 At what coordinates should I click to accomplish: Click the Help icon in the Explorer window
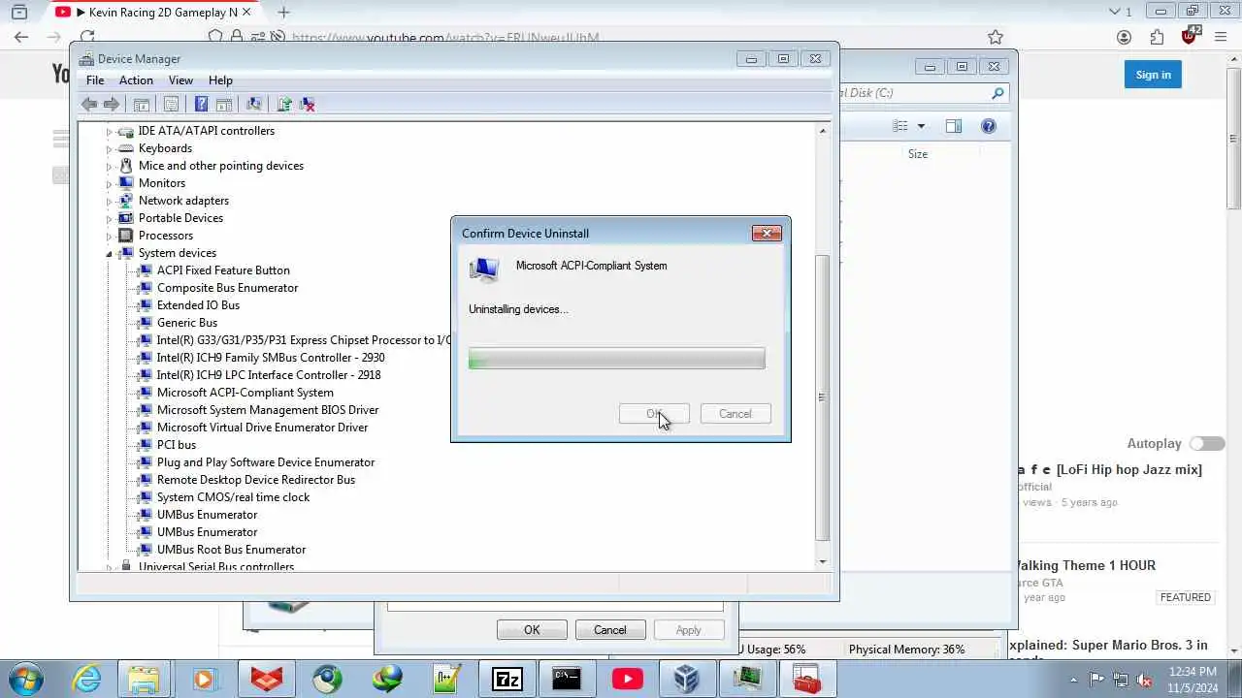[989, 126]
